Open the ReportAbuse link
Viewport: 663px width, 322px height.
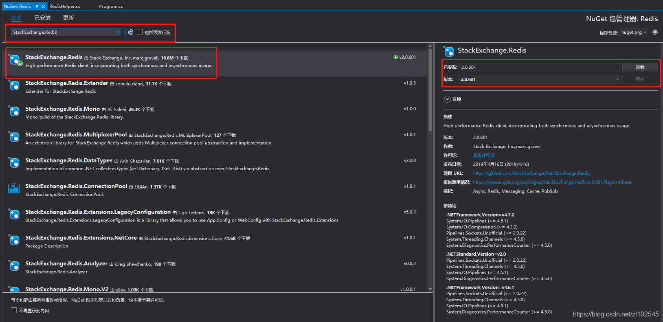click(x=552, y=182)
